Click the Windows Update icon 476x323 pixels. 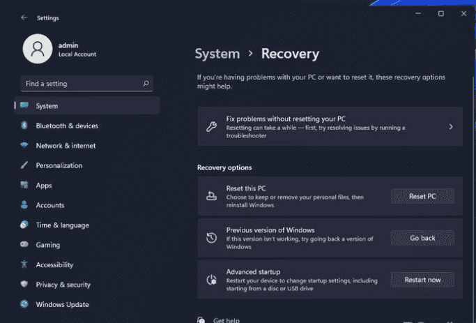pos(24,305)
